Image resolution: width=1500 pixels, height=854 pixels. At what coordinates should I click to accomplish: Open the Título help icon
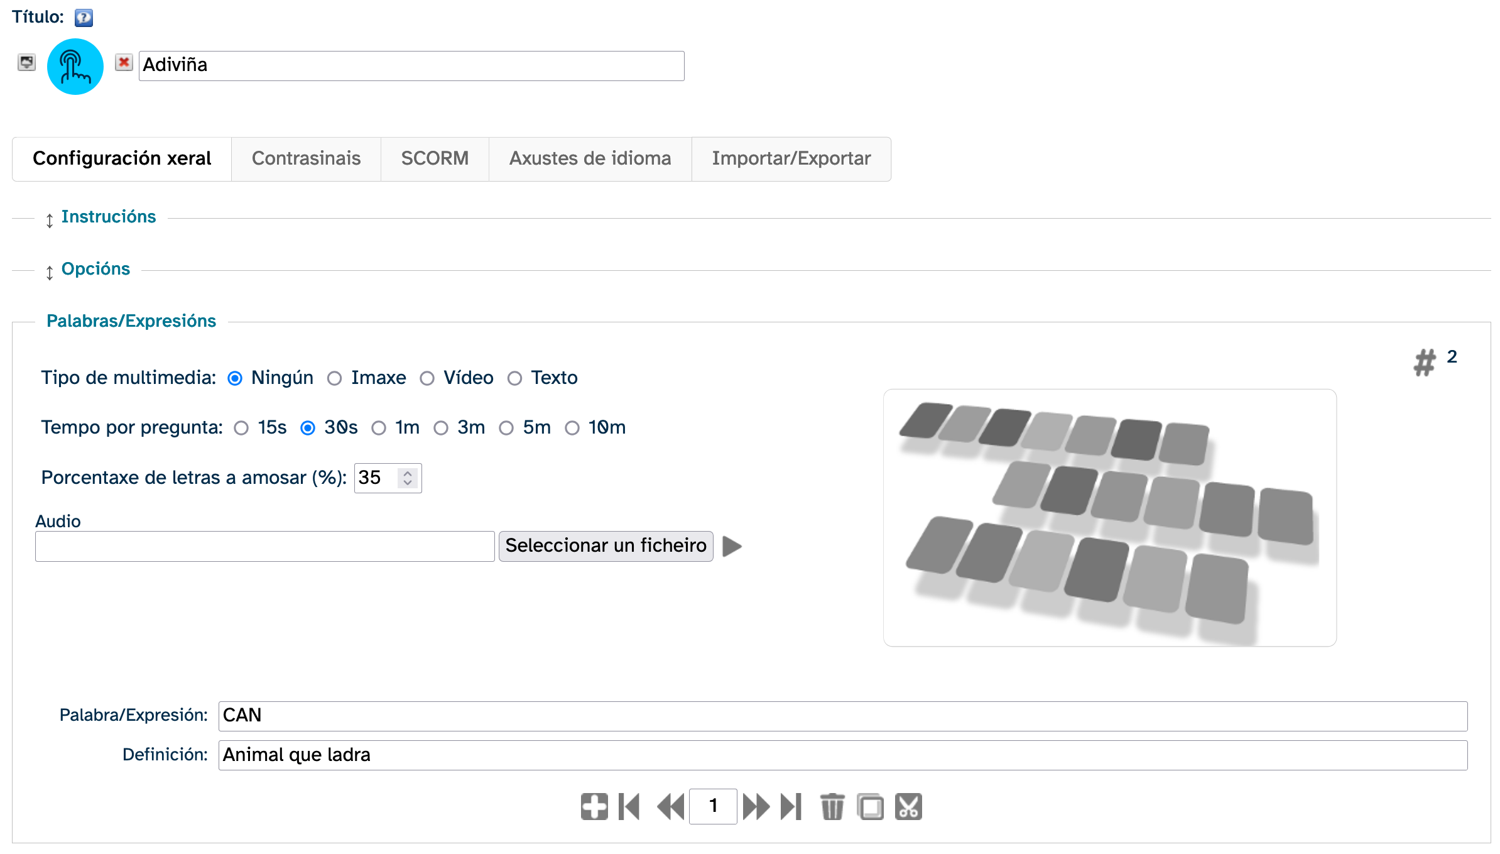(x=84, y=18)
